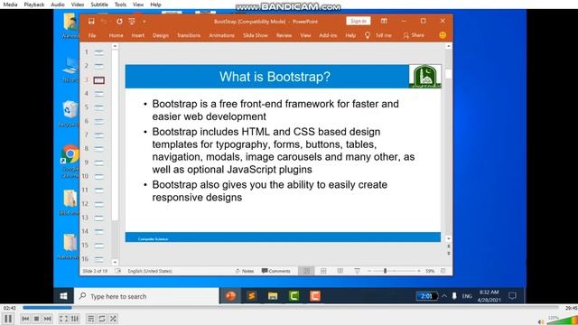Open the PowerPoint Transitions tab

(x=189, y=35)
